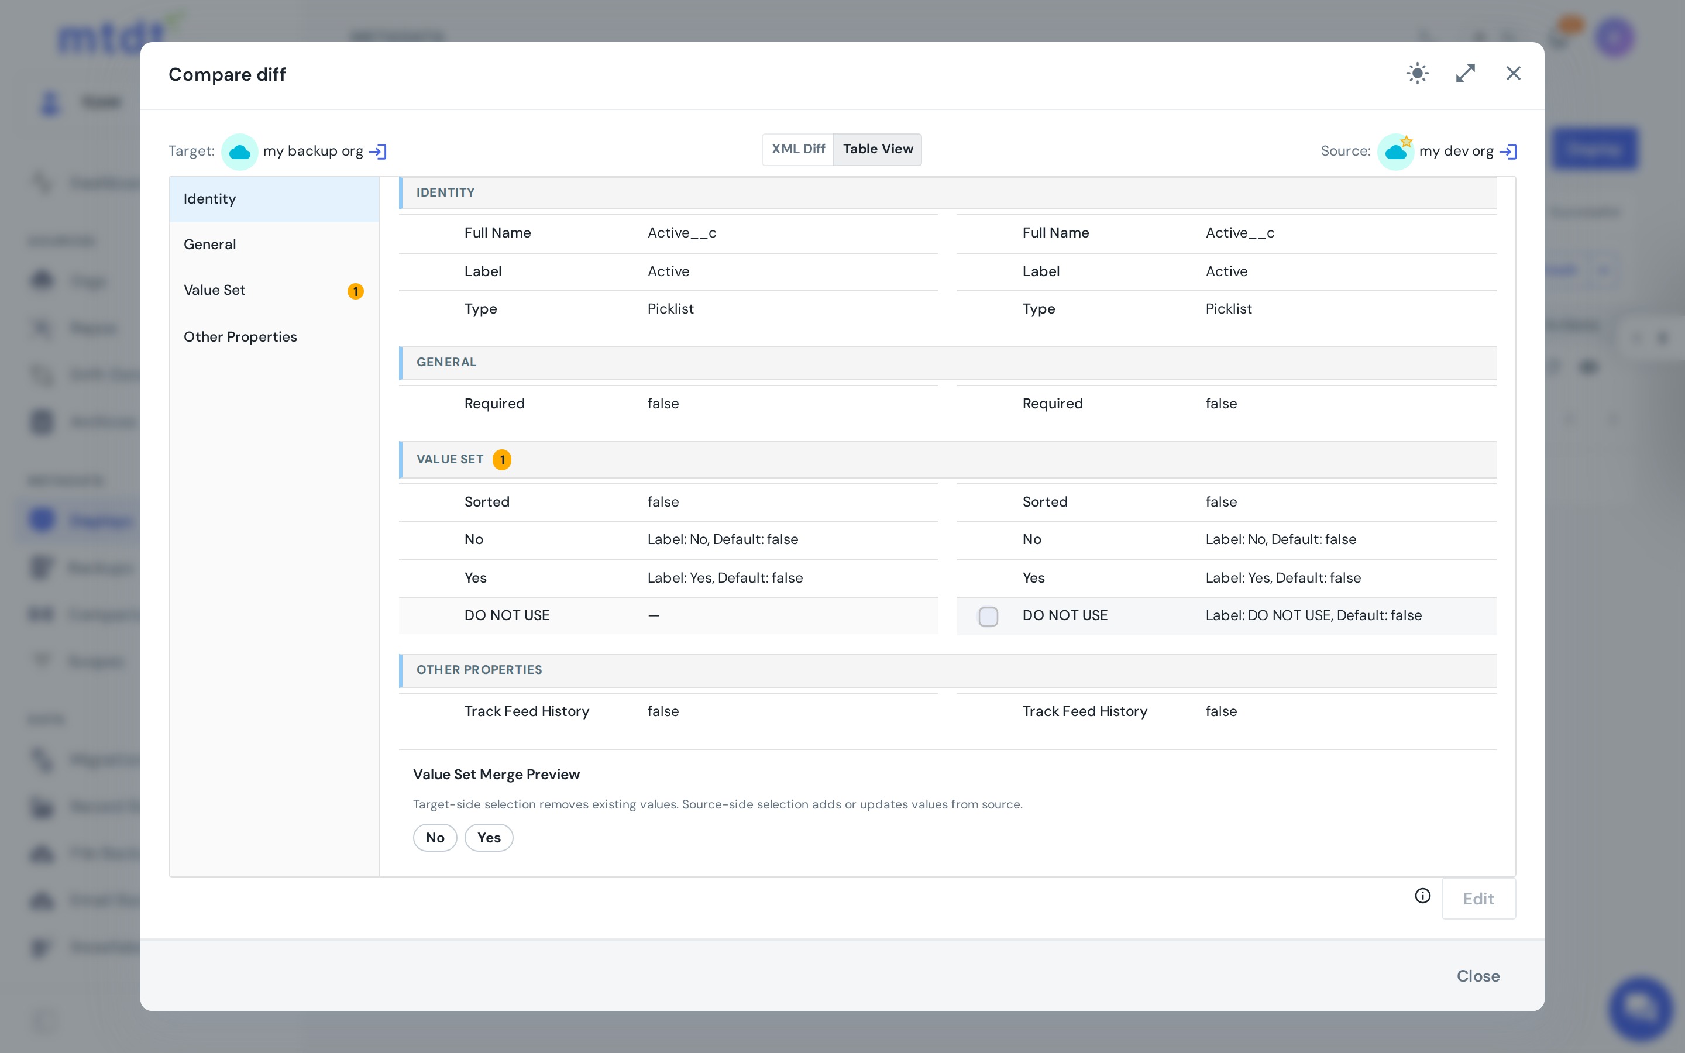This screenshot has height=1053, width=1685.
Task: Click the source org cloud avatar with star
Action: pyautogui.click(x=1396, y=151)
